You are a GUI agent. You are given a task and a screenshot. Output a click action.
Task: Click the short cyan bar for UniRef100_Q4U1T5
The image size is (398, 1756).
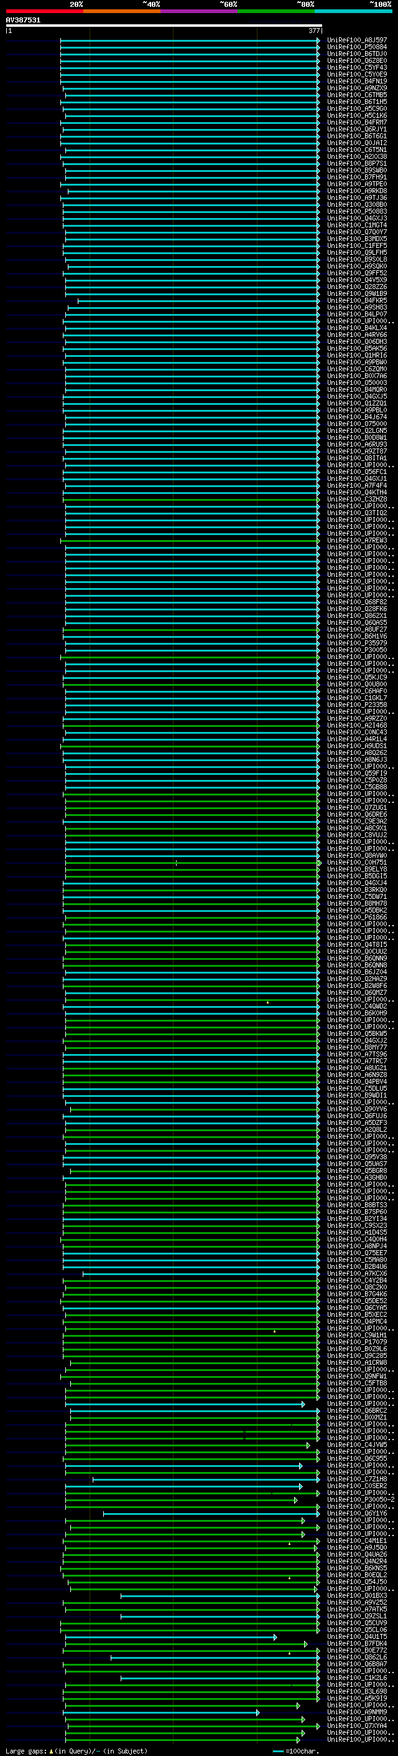point(172,1636)
